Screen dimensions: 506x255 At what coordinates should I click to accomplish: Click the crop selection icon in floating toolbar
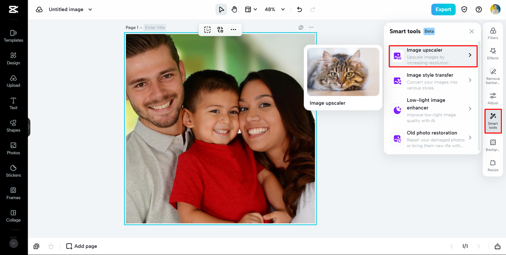click(208, 30)
